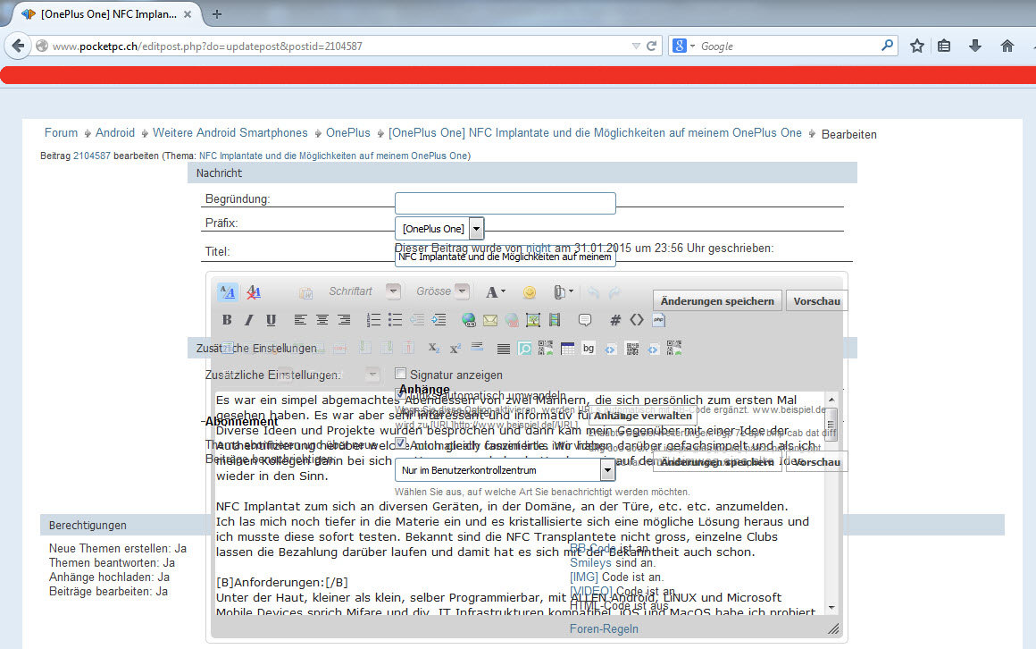Viewport: 1036px width, 649px height.
Task: Open the attachment paperclip dropdown
Action: pos(563,291)
